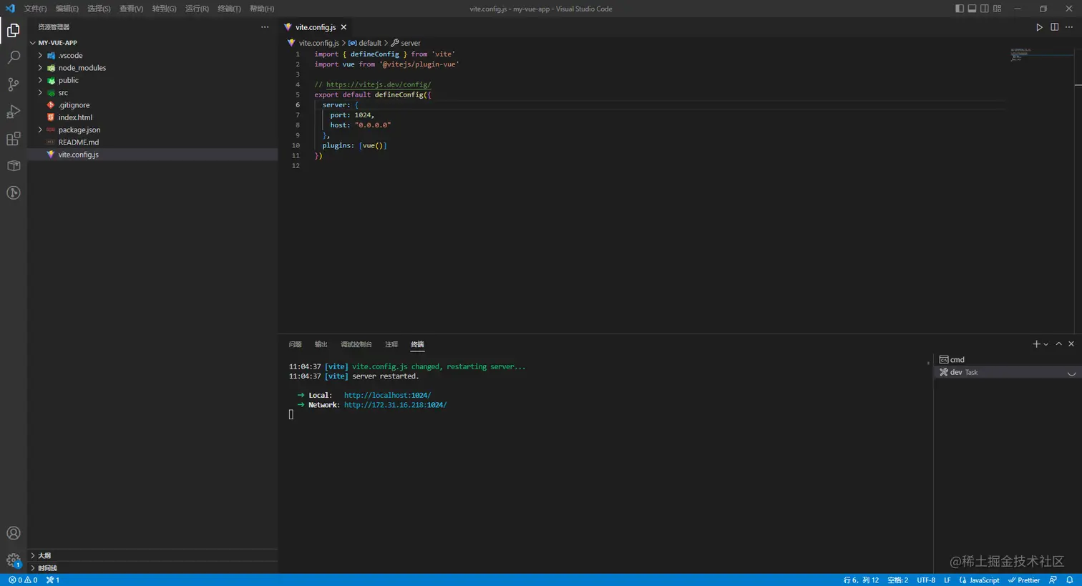Select the 终端 panel tab

point(417,344)
